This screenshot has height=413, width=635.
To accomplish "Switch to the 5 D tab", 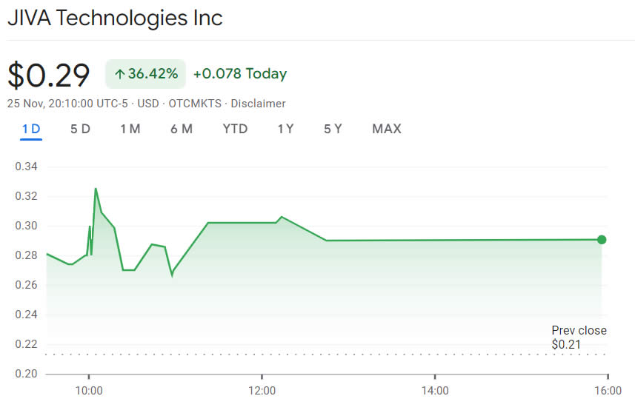I will [80, 129].
